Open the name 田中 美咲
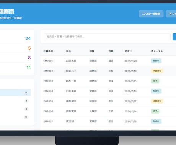The image size is (176, 145). pos(71,91)
